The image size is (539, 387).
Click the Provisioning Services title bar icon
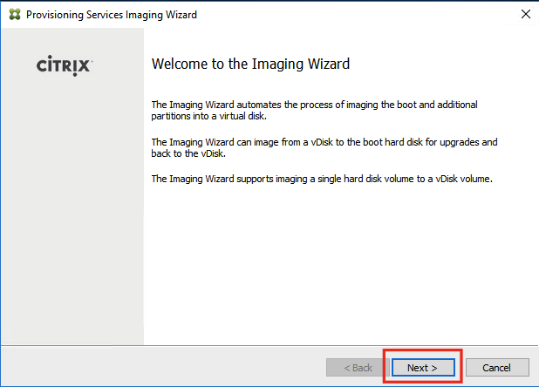[x=15, y=15]
